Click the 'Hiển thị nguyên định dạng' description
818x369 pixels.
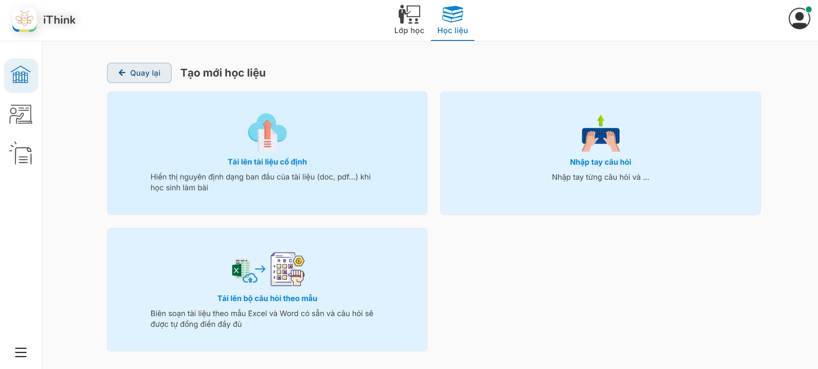(261, 182)
